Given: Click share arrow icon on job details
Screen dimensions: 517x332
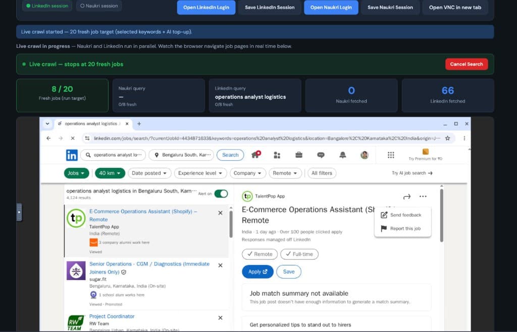Looking at the screenshot, I should point(407,196).
